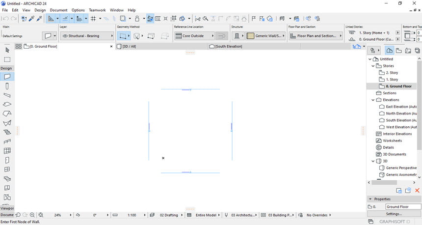Click the Project Map icon in navigator
Viewport: 422px width, 225px height.
pyautogui.click(x=390, y=51)
